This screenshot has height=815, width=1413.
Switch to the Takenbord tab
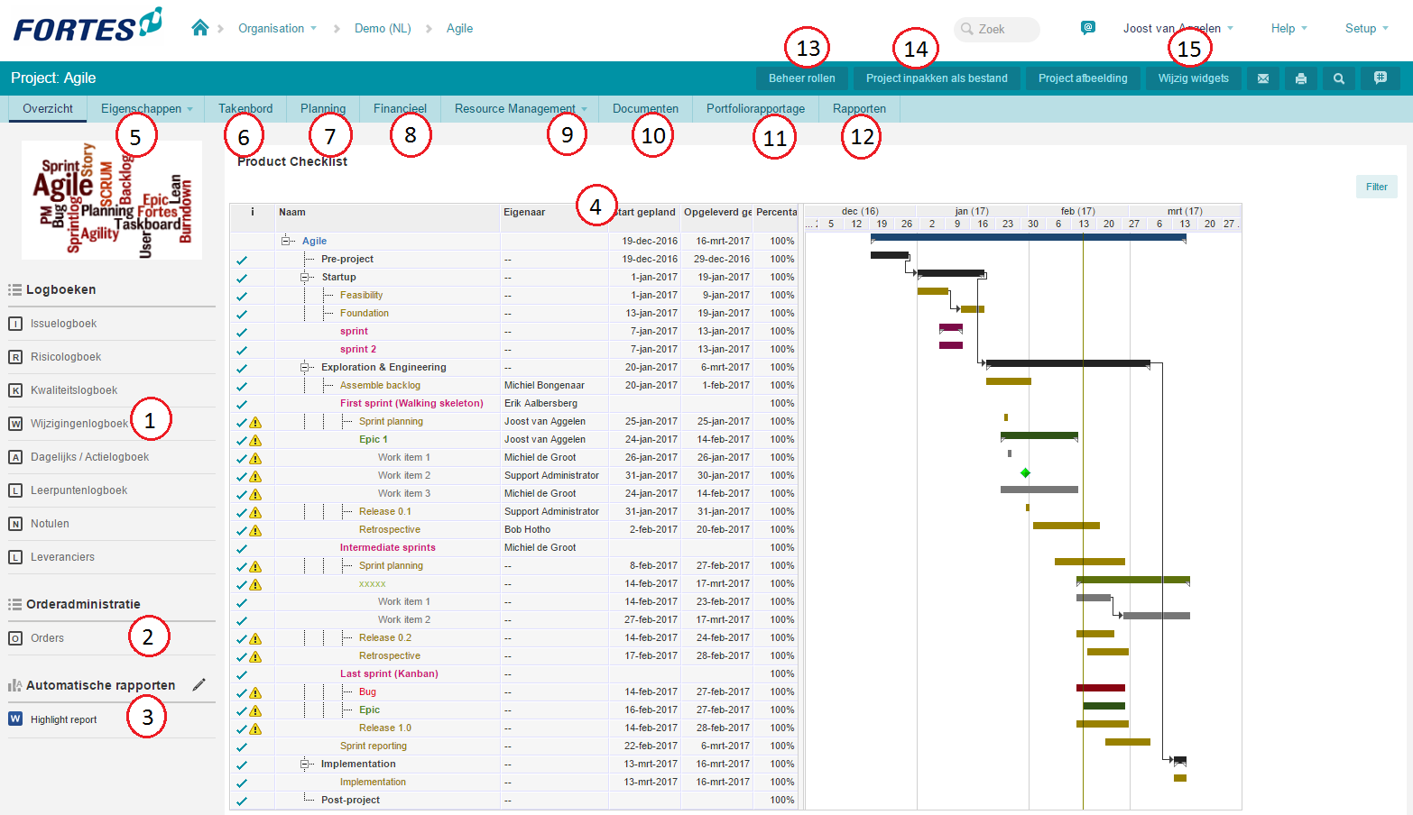[x=245, y=108]
